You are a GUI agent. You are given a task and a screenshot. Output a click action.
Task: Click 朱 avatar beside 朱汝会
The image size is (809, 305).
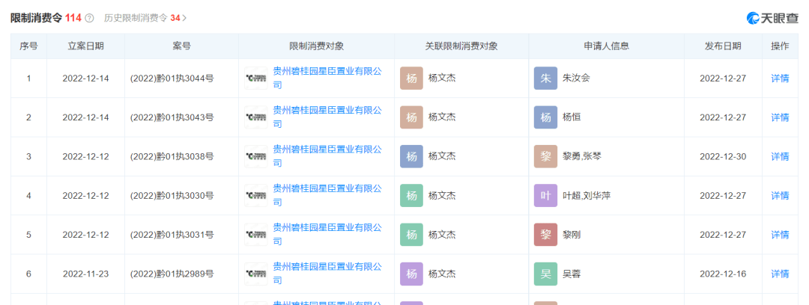click(545, 78)
